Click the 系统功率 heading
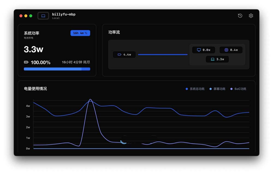 click(x=31, y=33)
